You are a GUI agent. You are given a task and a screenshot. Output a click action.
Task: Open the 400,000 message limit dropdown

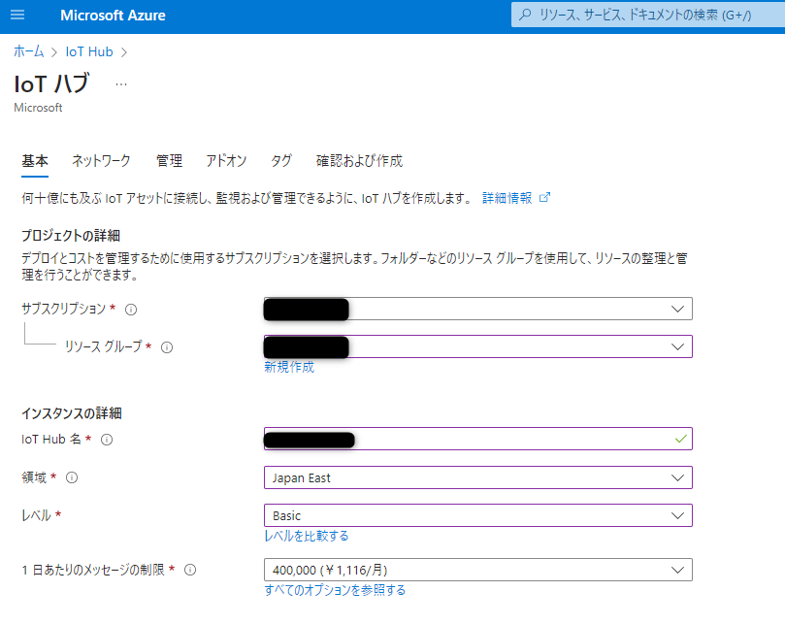478,570
